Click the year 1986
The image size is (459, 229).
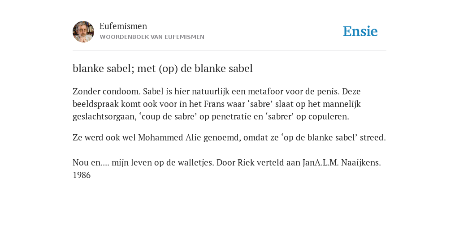82,175
